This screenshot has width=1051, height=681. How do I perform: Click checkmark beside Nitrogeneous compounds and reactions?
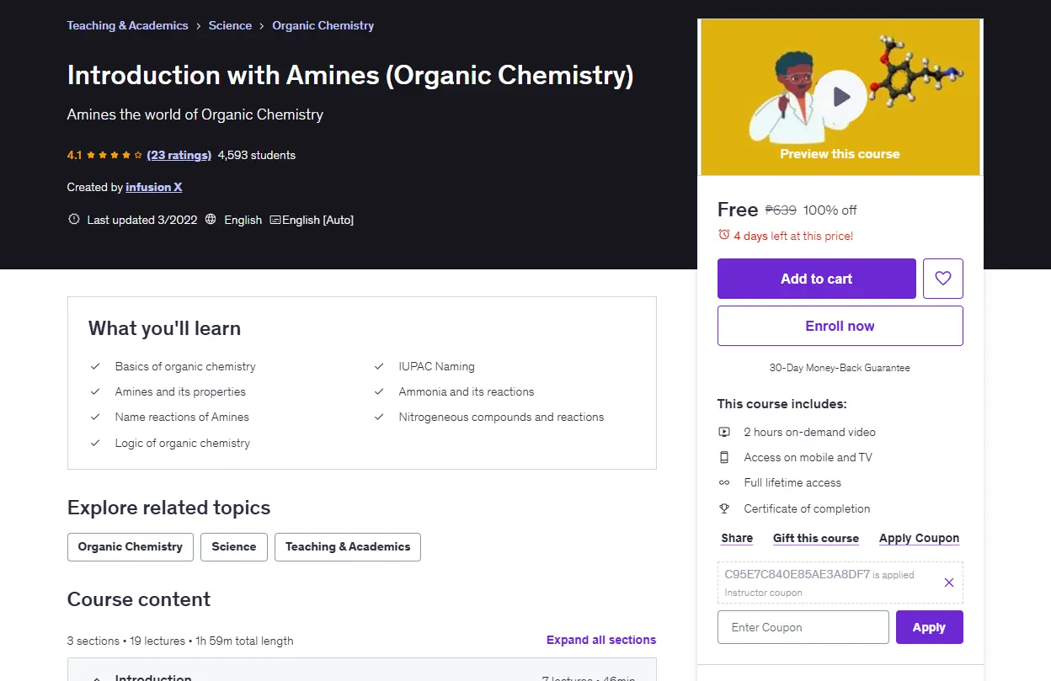379,417
